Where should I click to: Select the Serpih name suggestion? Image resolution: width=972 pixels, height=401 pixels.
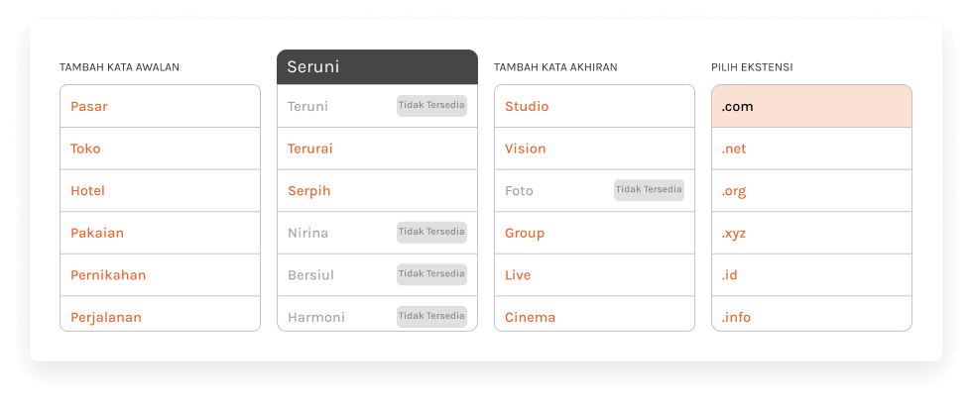coord(377,191)
